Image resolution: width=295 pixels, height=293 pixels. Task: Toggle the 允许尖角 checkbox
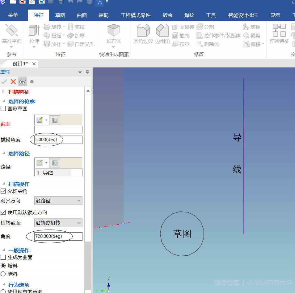click(3, 191)
